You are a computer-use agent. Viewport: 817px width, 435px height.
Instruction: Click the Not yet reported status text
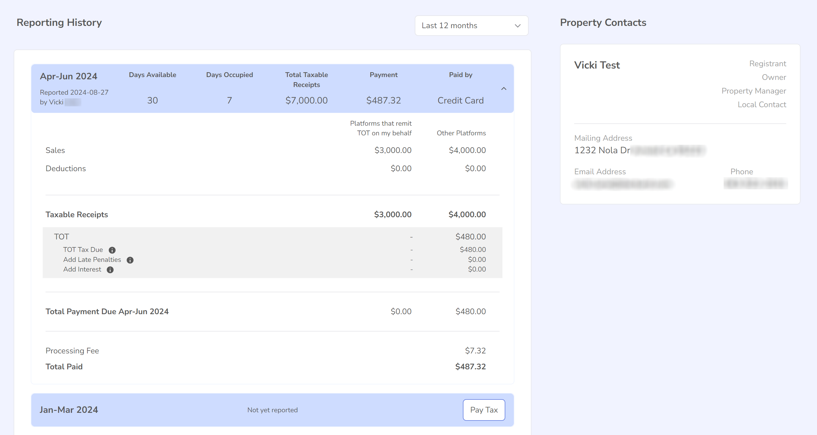(x=272, y=410)
